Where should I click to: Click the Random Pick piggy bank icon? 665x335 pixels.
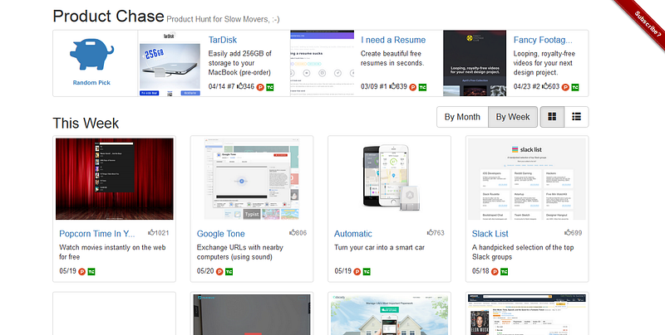tap(91, 54)
